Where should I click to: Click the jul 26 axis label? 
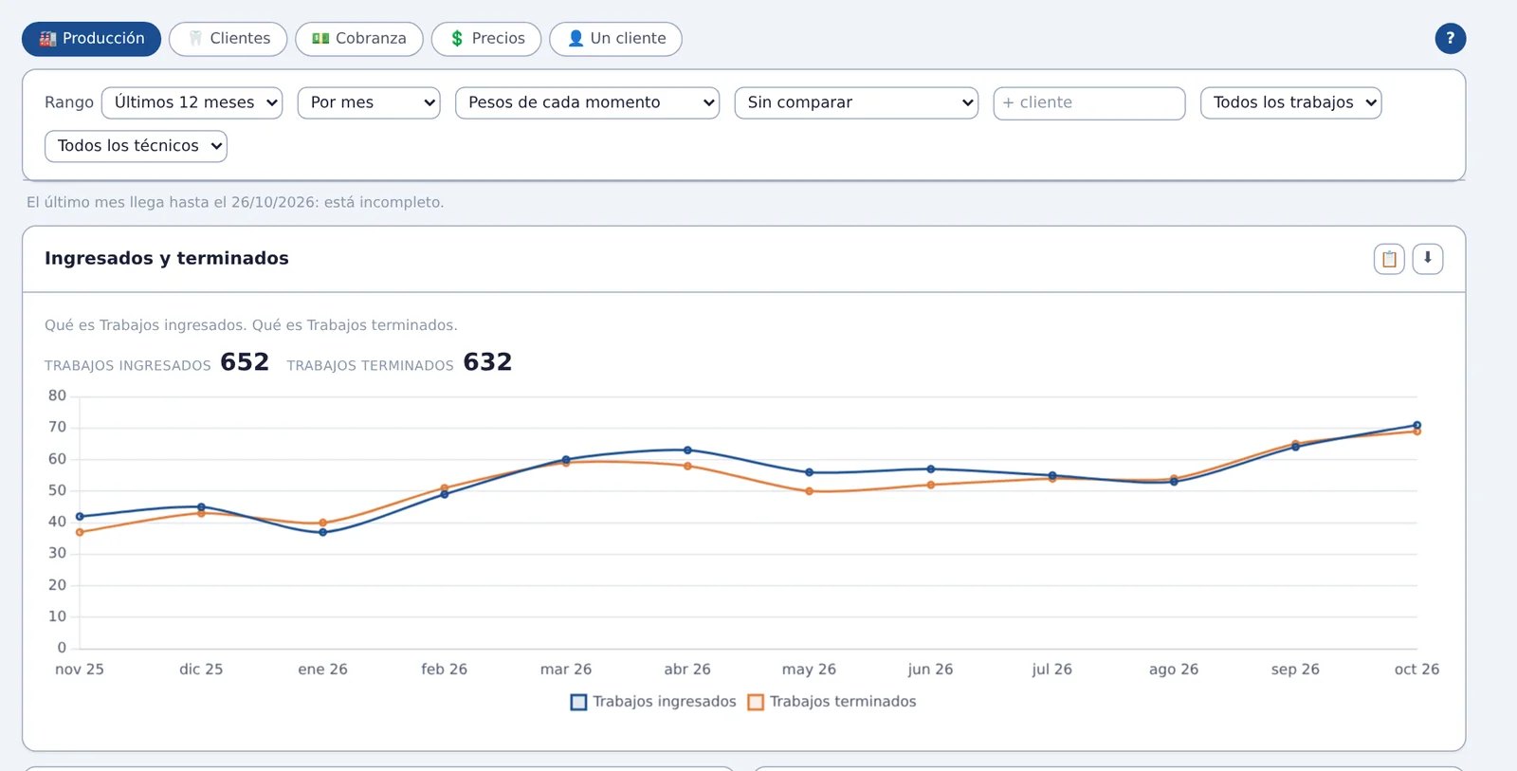[x=1052, y=670]
